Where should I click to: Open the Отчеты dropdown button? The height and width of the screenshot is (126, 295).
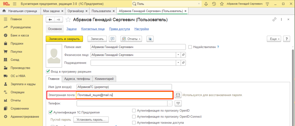pyautogui.click(x=131, y=39)
